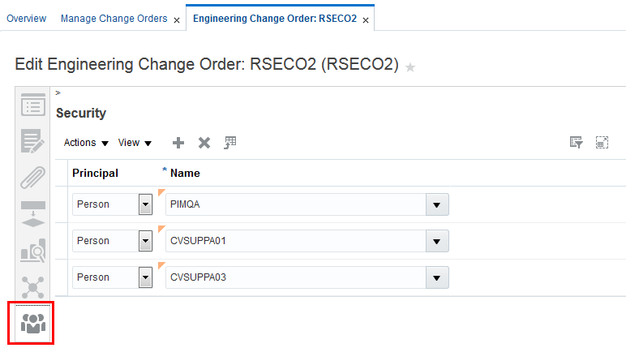Click the detach table icon
626x348 pixels.
click(x=602, y=143)
